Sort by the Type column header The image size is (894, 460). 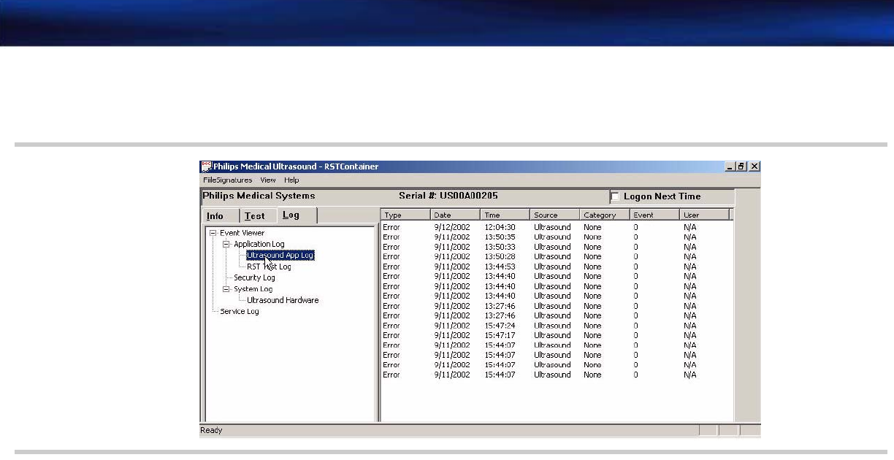click(x=405, y=215)
